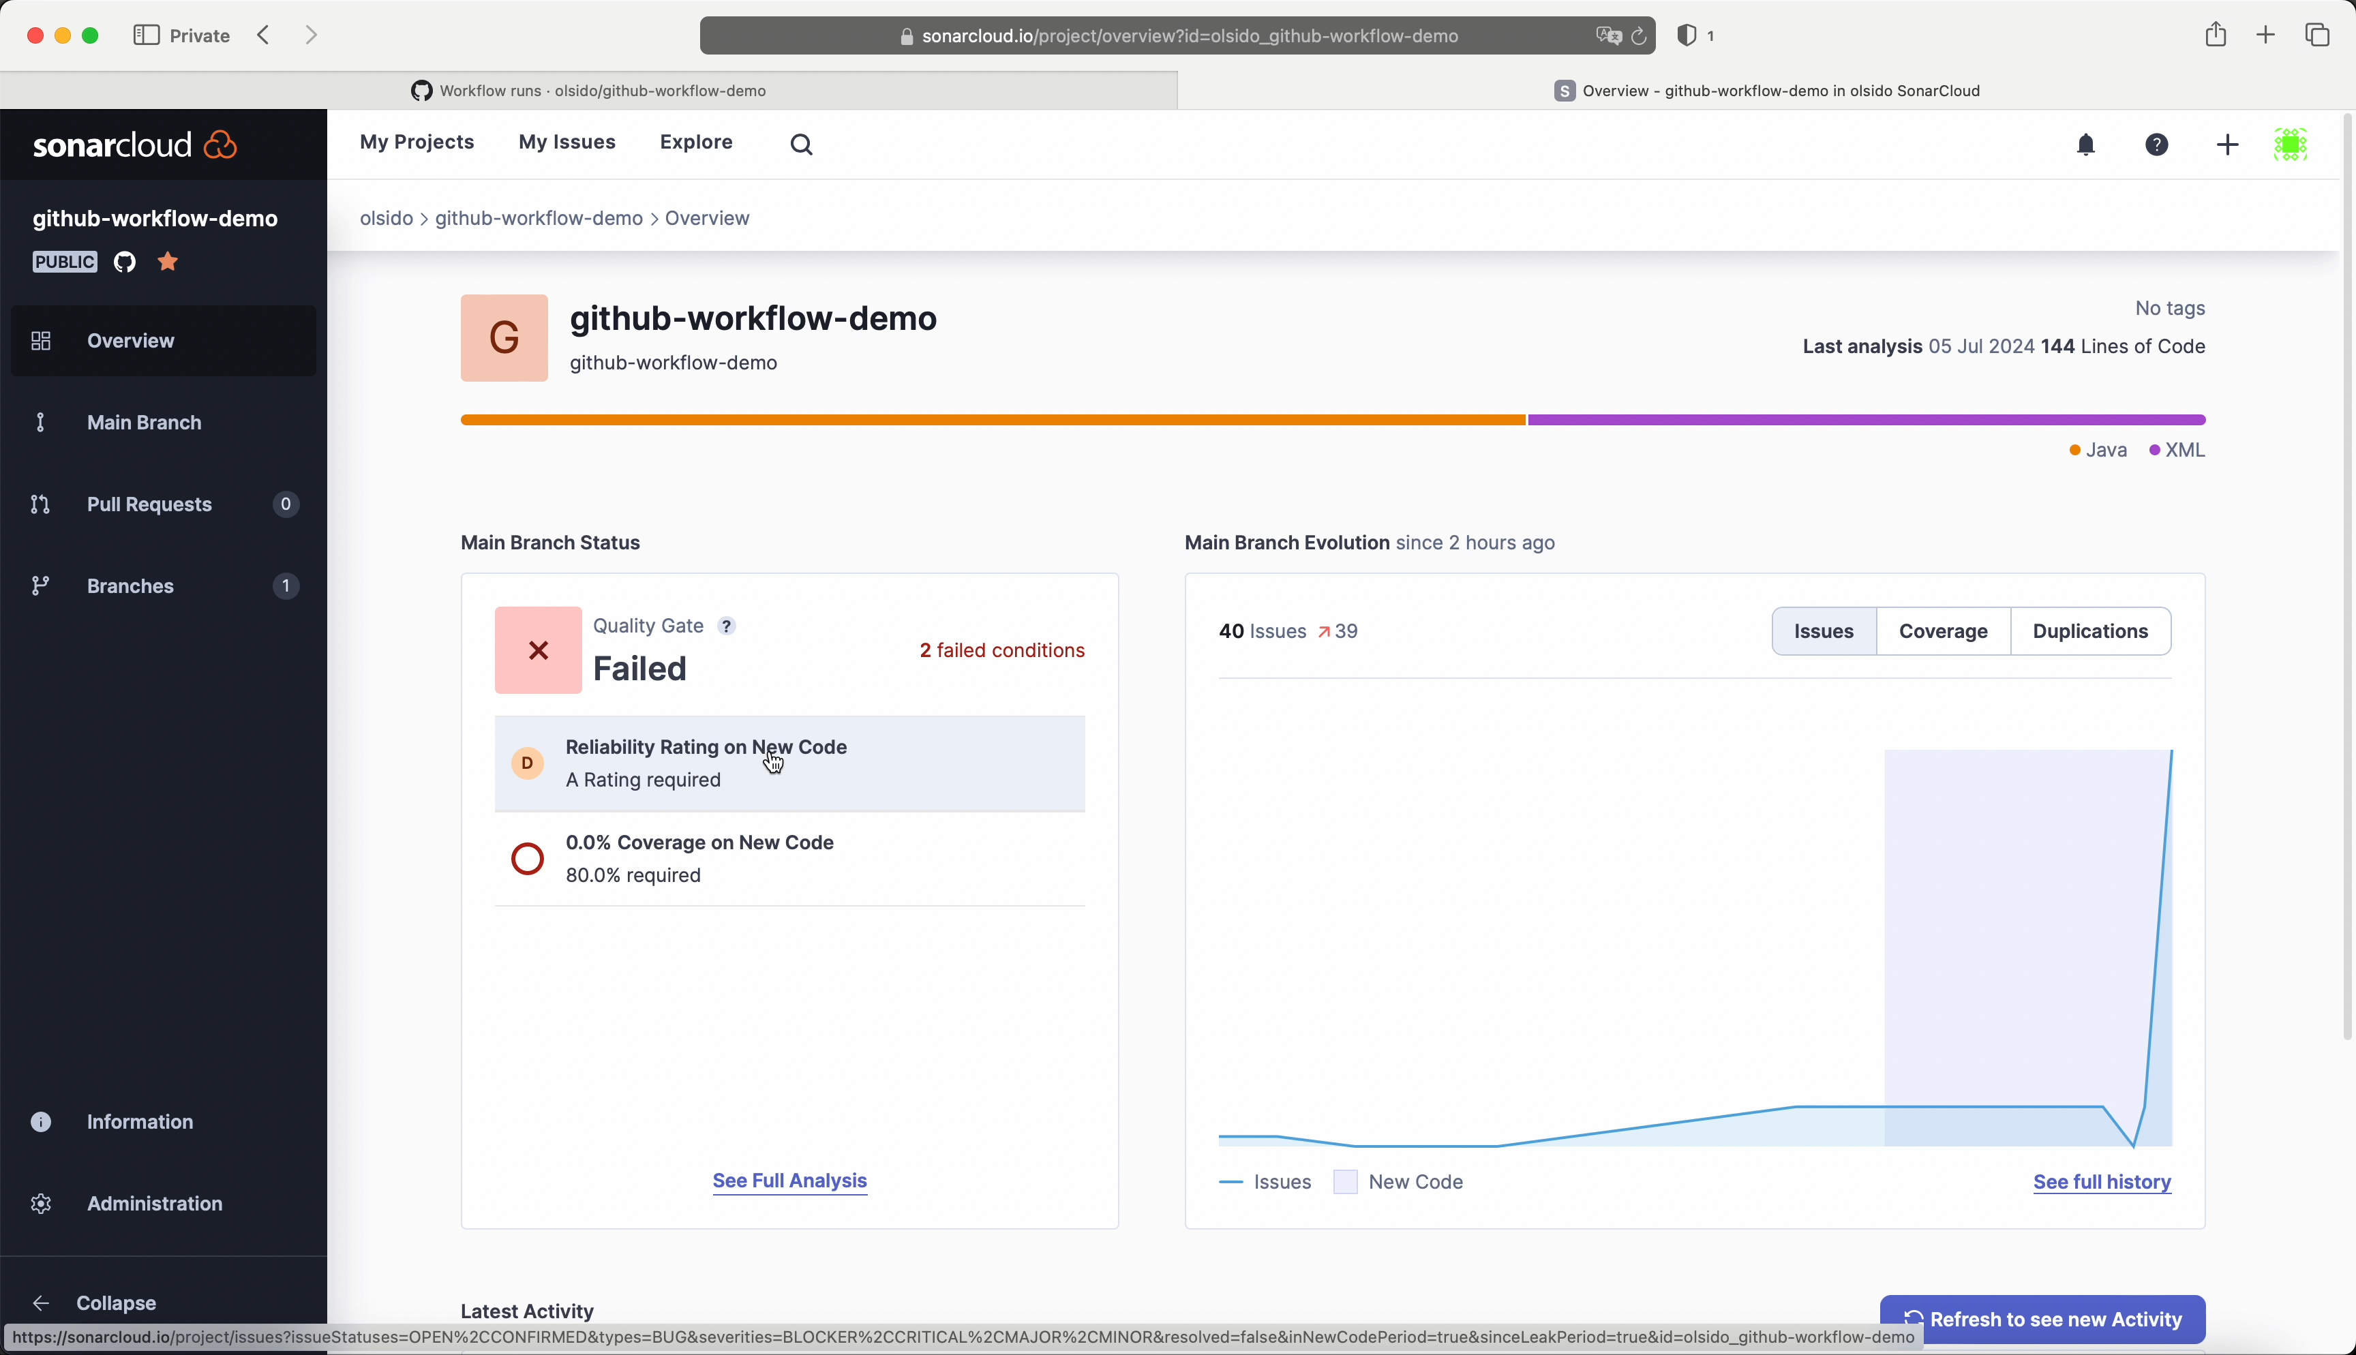Click the browser share icon
This screenshot has width=2356, height=1355.
click(x=2215, y=35)
